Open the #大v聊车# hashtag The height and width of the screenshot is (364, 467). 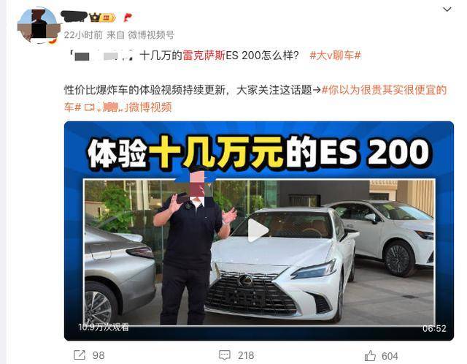[336, 56]
